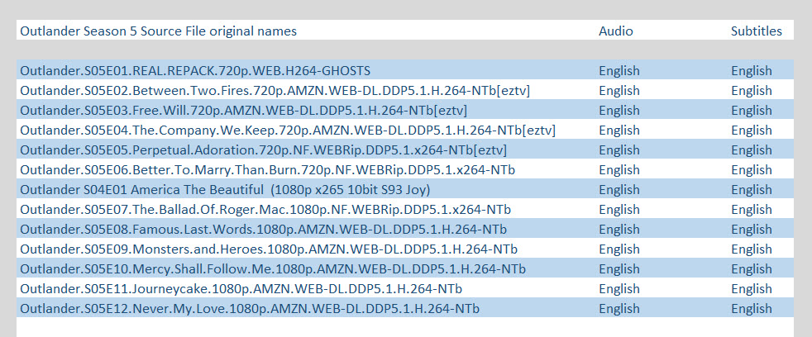
Task: Select the S05E08 Famous.Last.Words filename
Action: pos(264,230)
